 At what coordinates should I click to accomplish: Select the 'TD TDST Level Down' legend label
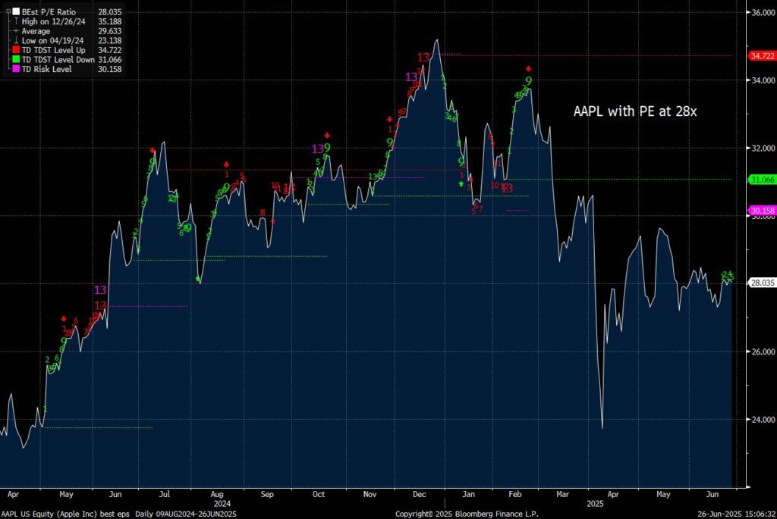click(58, 59)
